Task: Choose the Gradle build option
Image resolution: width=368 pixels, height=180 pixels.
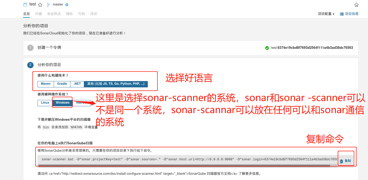Action: [62, 84]
